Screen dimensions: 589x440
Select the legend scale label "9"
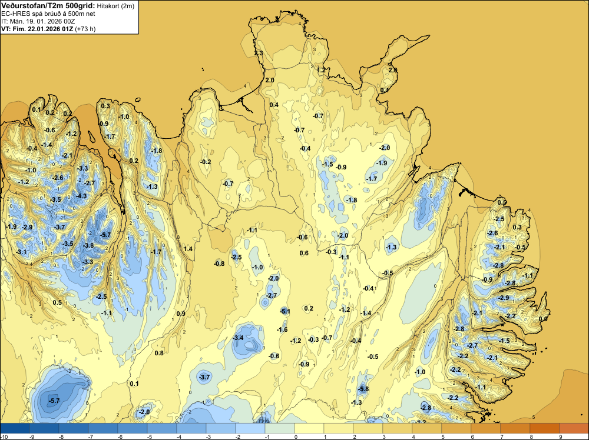(561, 436)
